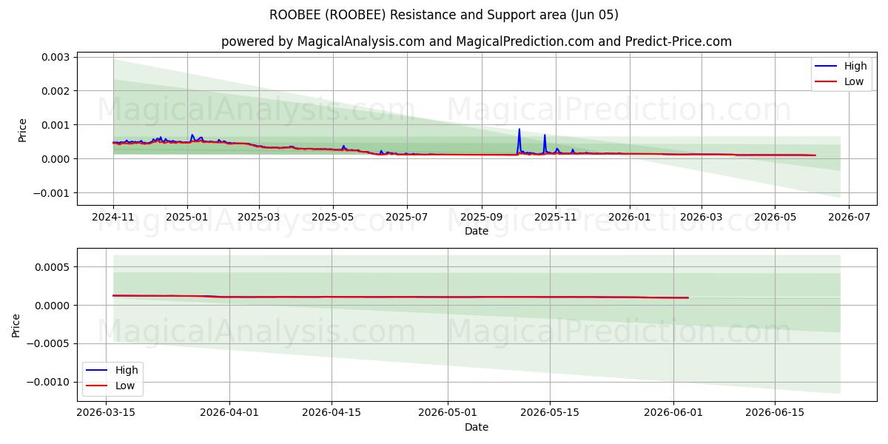
Task: Click the 0.003 y-axis tick label
Action: tap(56, 57)
